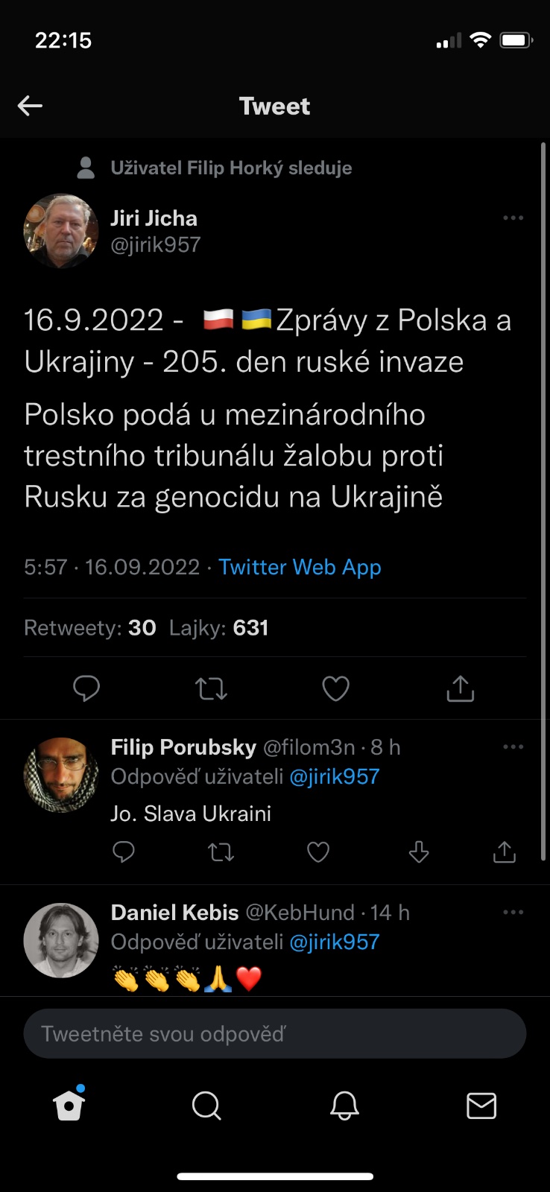Downvote Filip Porubsky's reply
550x1192 pixels.
point(419,852)
